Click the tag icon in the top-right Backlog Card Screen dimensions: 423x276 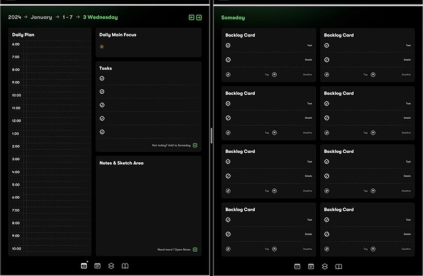326,75
